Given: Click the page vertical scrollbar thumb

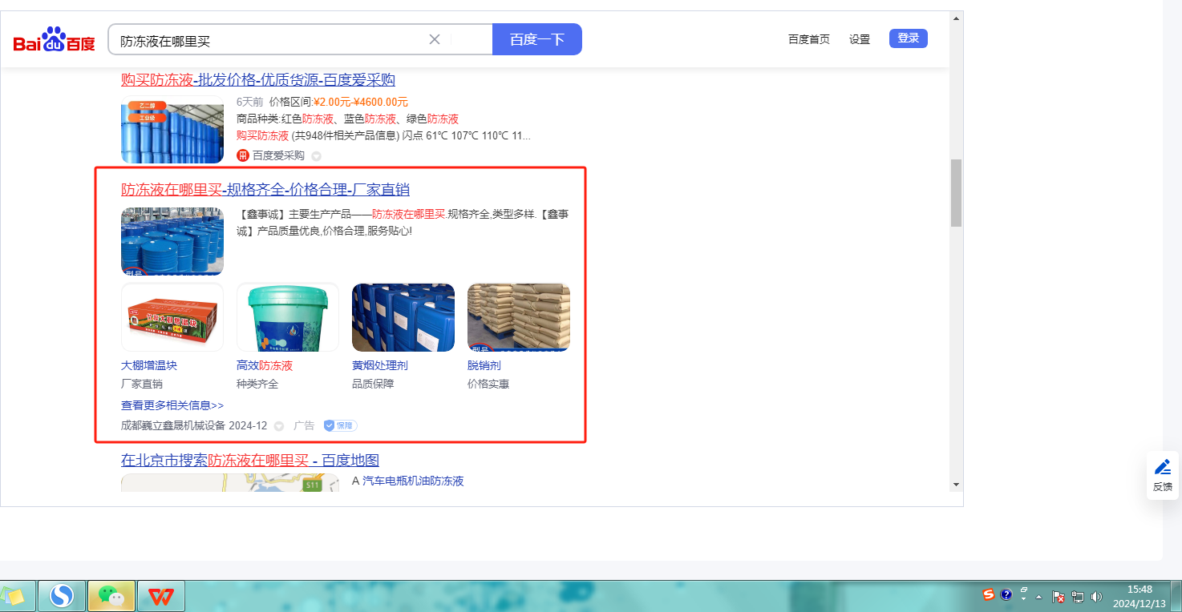Looking at the screenshot, I should (x=956, y=193).
